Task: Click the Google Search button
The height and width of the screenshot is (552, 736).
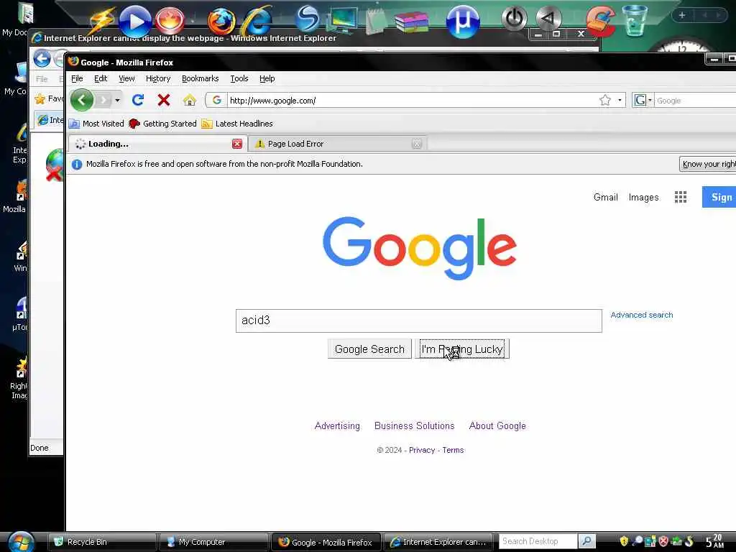Action: click(x=369, y=349)
